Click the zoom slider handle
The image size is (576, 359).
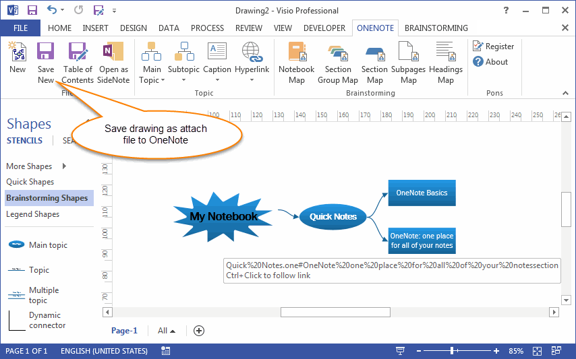tap(452, 351)
